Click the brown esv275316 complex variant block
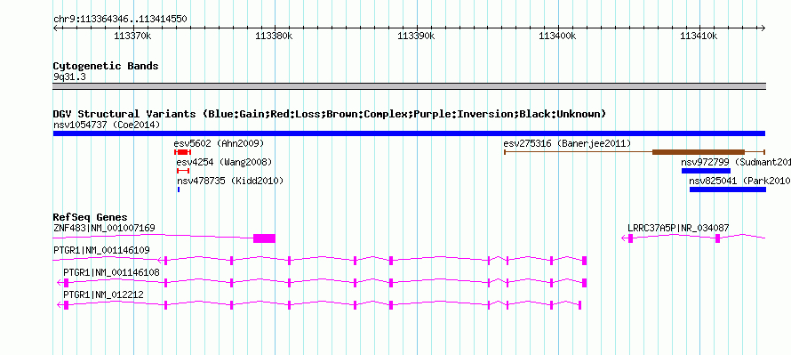Image resolution: width=791 pixels, height=355 pixels. tap(699, 152)
